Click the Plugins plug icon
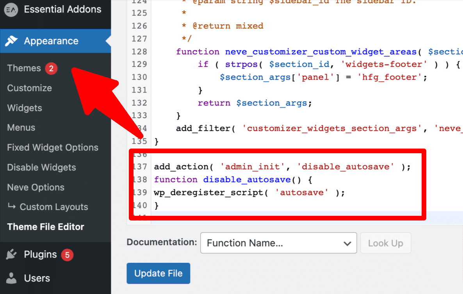 click(11, 255)
